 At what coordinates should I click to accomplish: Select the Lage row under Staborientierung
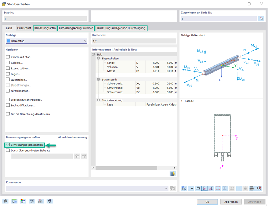point(136,105)
